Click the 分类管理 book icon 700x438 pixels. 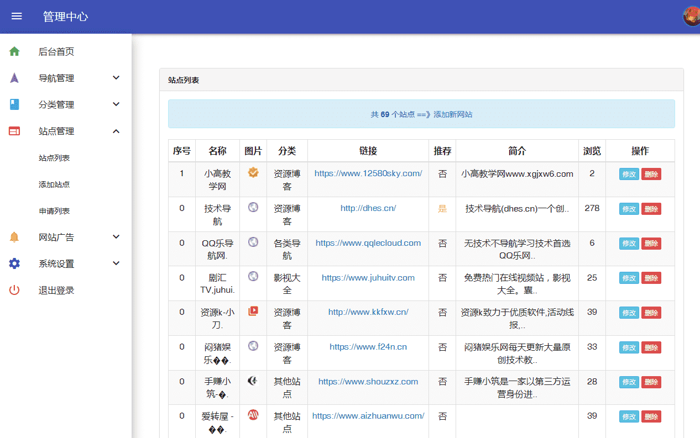point(14,104)
